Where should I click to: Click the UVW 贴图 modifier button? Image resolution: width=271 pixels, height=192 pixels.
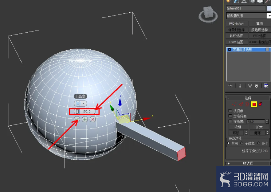coord(236,42)
